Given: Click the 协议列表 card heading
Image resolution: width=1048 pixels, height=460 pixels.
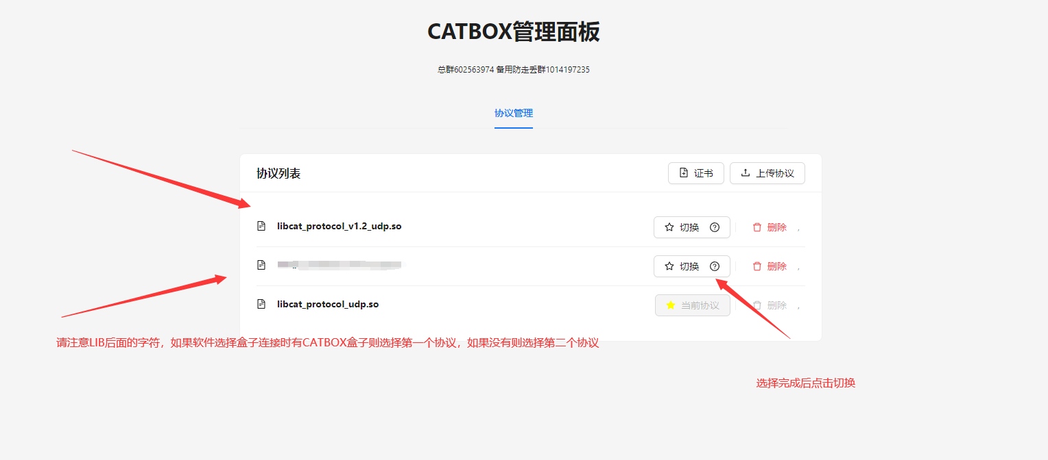Looking at the screenshot, I should 278,173.
